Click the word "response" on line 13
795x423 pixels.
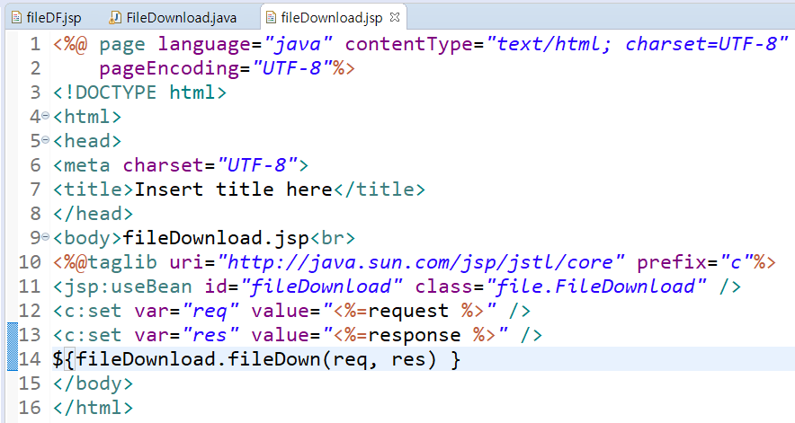click(415, 335)
